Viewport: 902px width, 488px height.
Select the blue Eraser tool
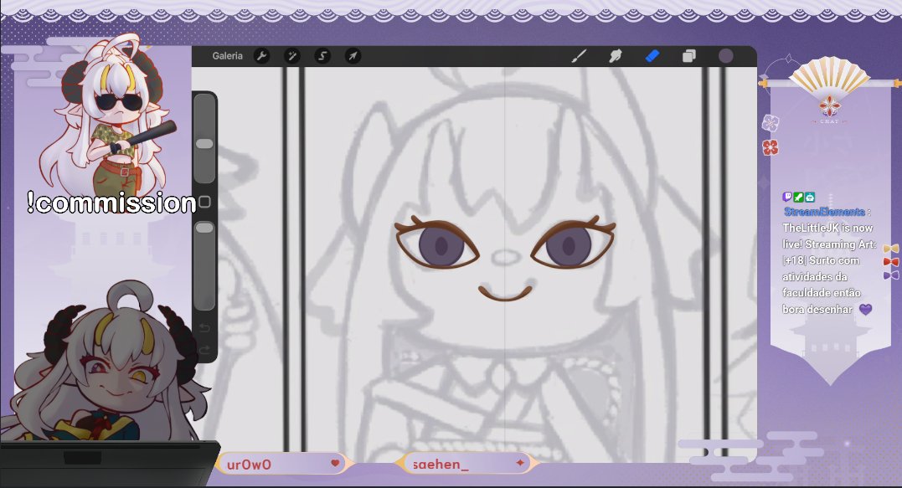coord(652,56)
